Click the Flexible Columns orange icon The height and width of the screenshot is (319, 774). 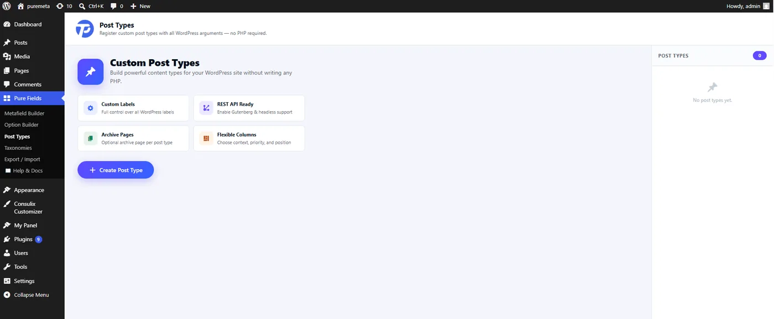coord(206,138)
